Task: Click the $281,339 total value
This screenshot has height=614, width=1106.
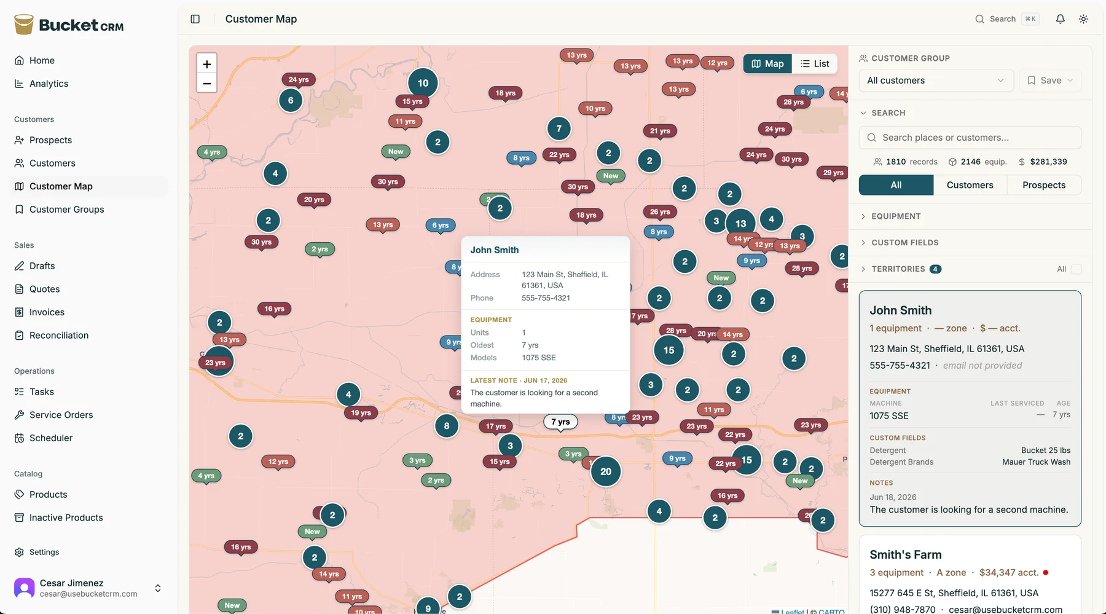Action: pos(1043,162)
